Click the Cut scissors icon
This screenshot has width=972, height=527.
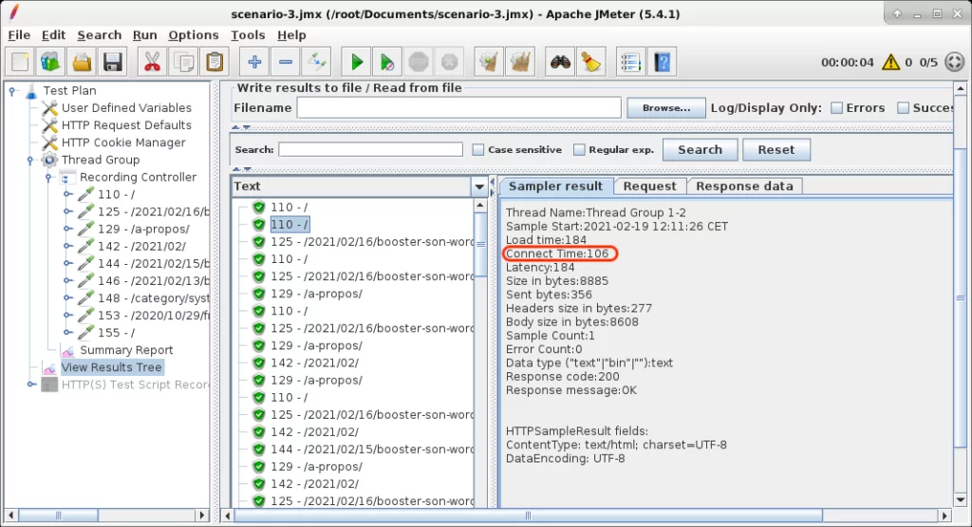coord(153,62)
